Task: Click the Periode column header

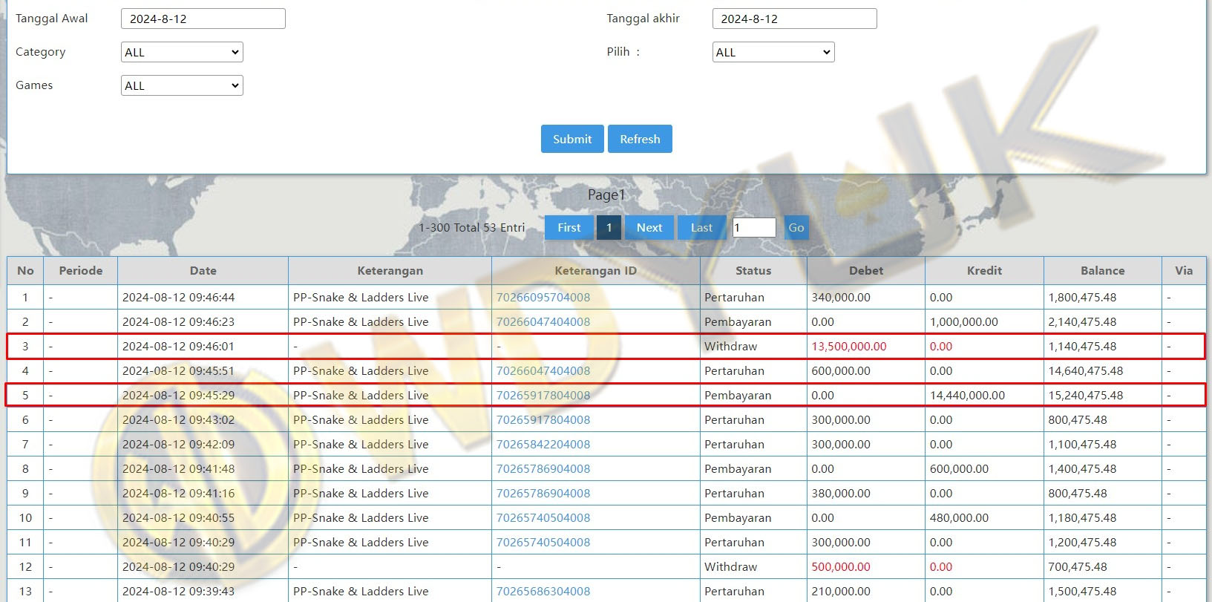Action: [x=81, y=271]
